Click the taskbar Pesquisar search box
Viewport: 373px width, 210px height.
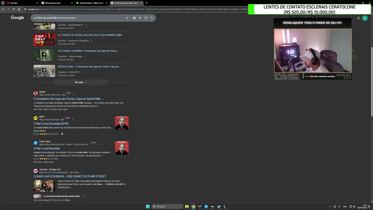pyautogui.click(x=168, y=206)
